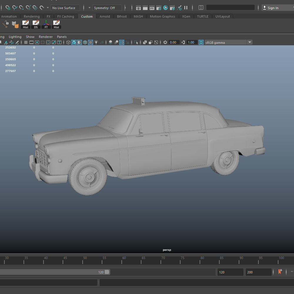Open Render Settings clapboard gear icon

159,8
